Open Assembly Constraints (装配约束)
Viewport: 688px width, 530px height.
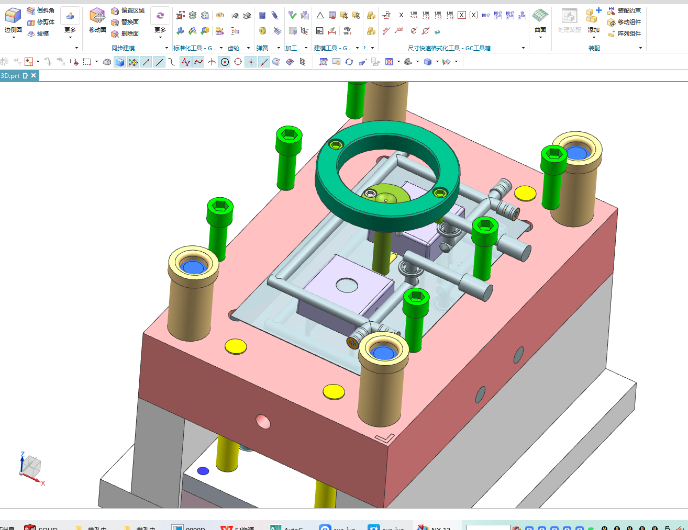coord(624,10)
